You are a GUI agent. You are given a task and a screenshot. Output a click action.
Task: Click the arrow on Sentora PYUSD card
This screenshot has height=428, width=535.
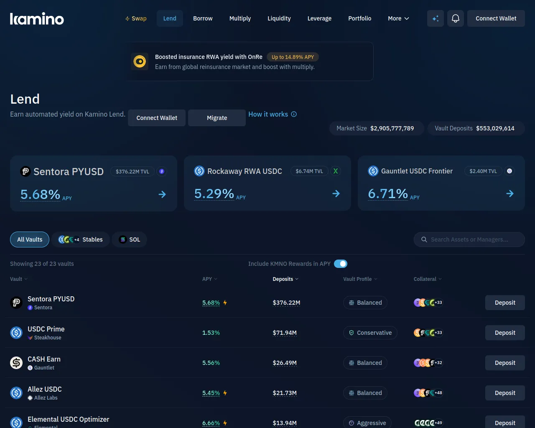(162, 194)
